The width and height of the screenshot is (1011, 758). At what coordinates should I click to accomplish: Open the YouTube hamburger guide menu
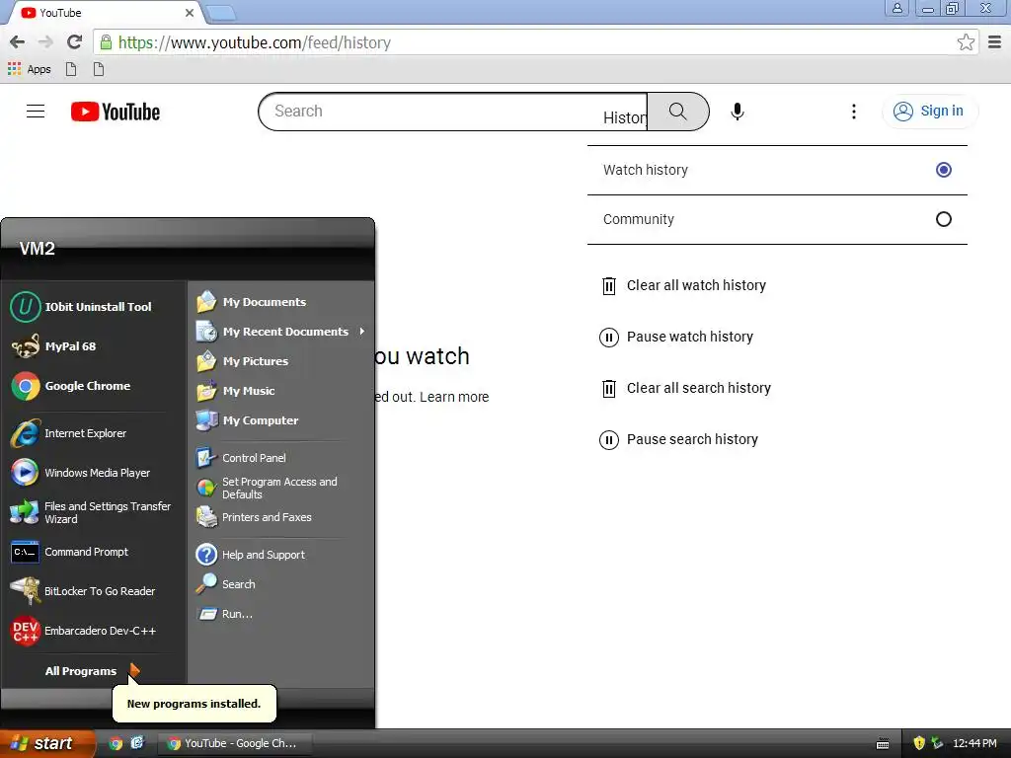click(36, 112)
